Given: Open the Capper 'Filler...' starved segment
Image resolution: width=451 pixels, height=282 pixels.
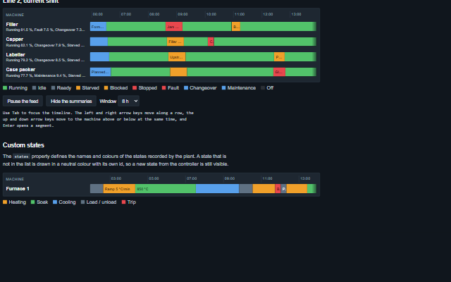Looking at the screenshot, I should click(x=175, y=42).
